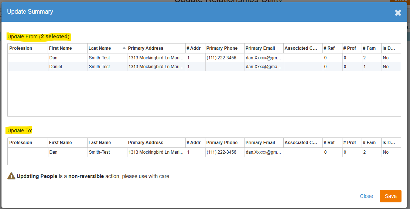Click Primary Address header in Update From table

[x=156, y=48]
